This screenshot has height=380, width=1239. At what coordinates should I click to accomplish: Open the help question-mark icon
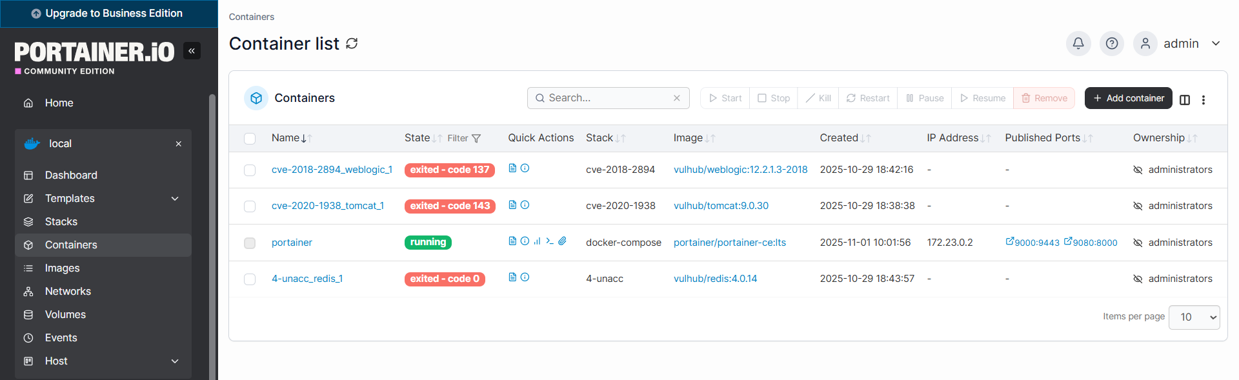point(1112,43)
